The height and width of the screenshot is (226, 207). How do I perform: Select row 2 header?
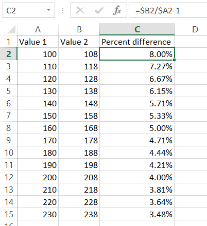[x=9, y=54]
